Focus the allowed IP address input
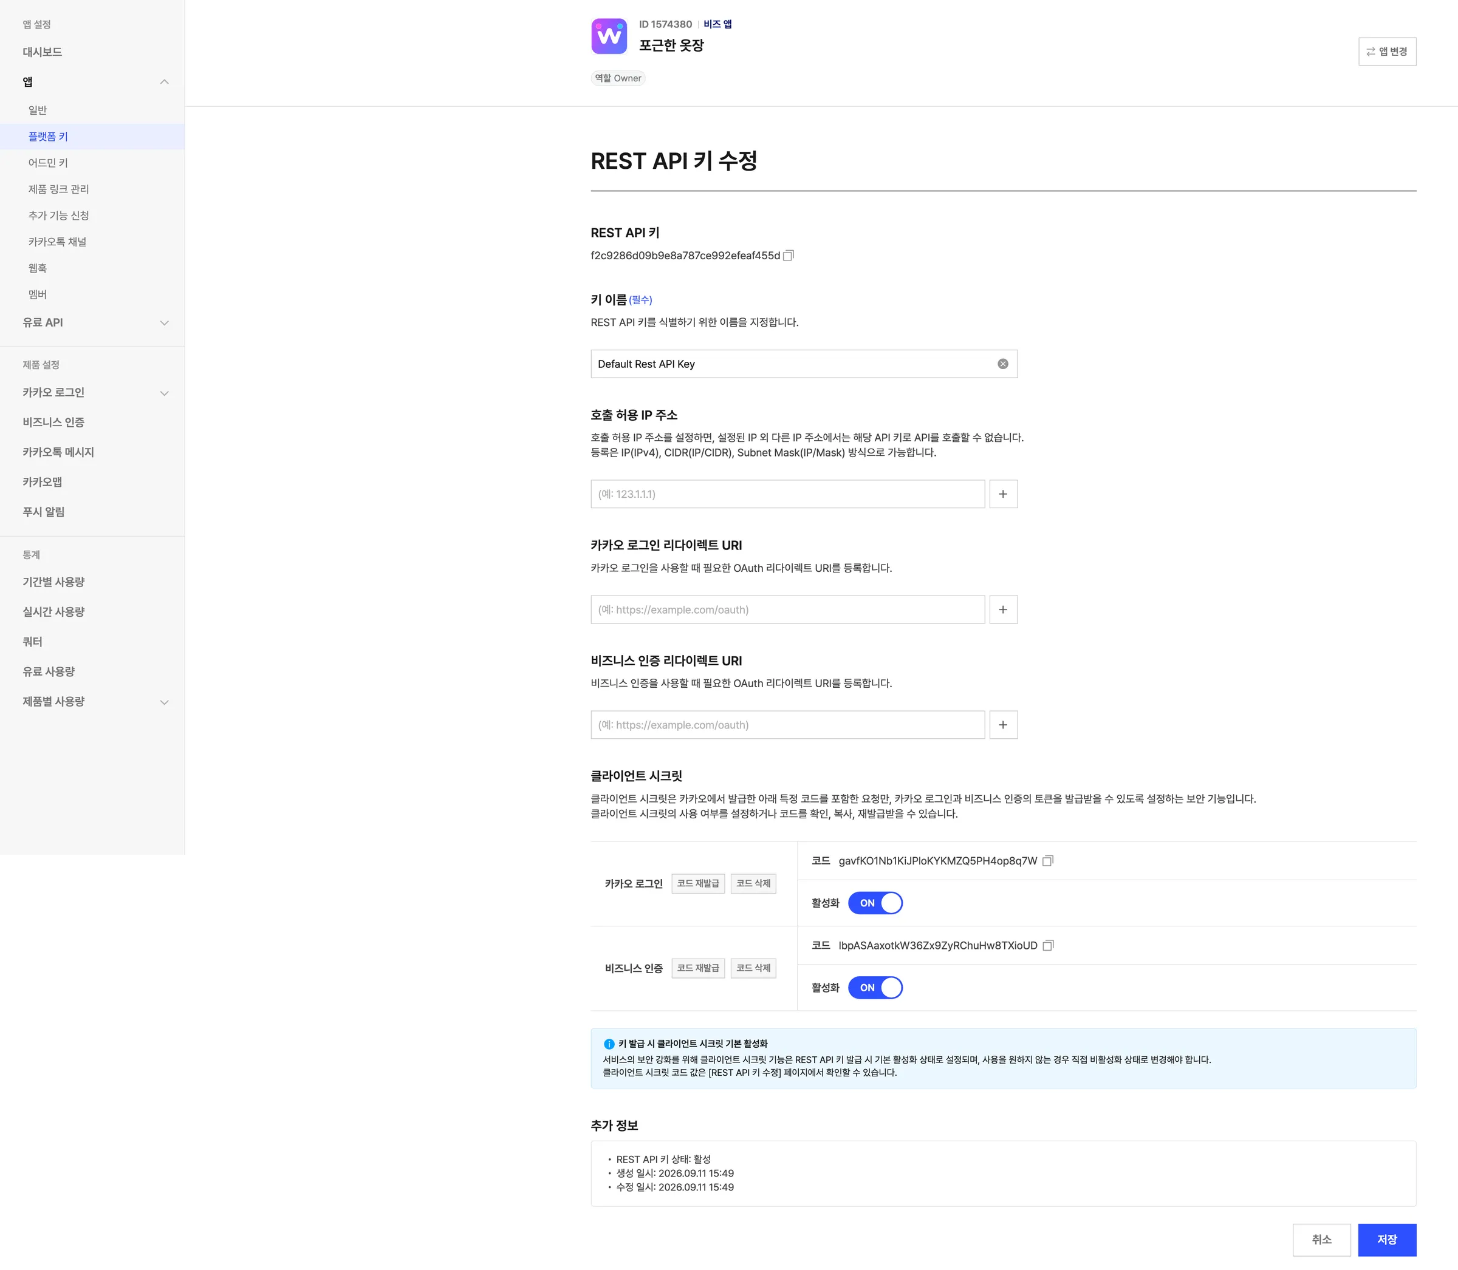 tap(788, 494)
